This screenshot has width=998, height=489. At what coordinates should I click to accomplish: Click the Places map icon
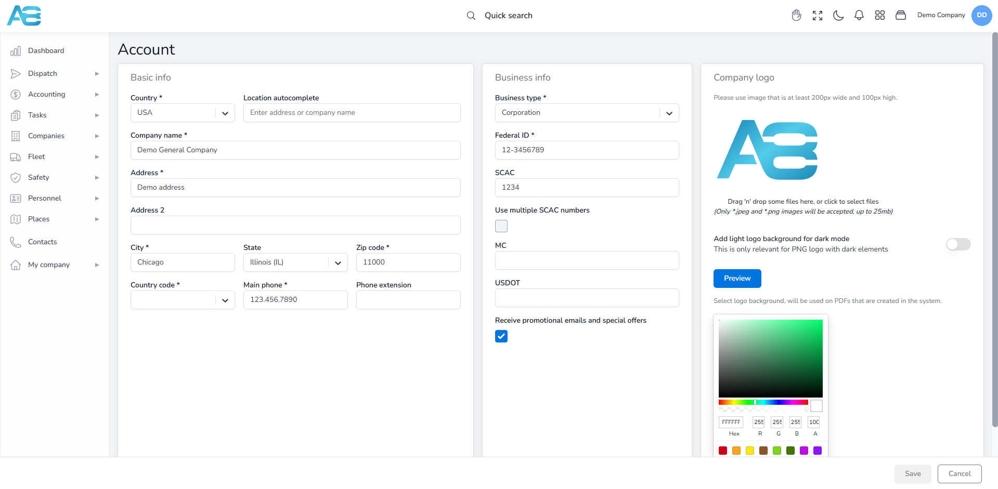click(x=16, y=219)
